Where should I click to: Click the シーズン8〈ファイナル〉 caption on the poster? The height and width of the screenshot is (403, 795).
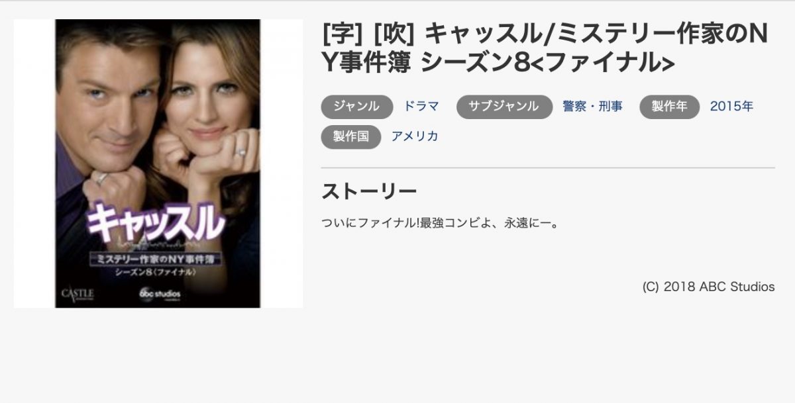coord(156,271)
